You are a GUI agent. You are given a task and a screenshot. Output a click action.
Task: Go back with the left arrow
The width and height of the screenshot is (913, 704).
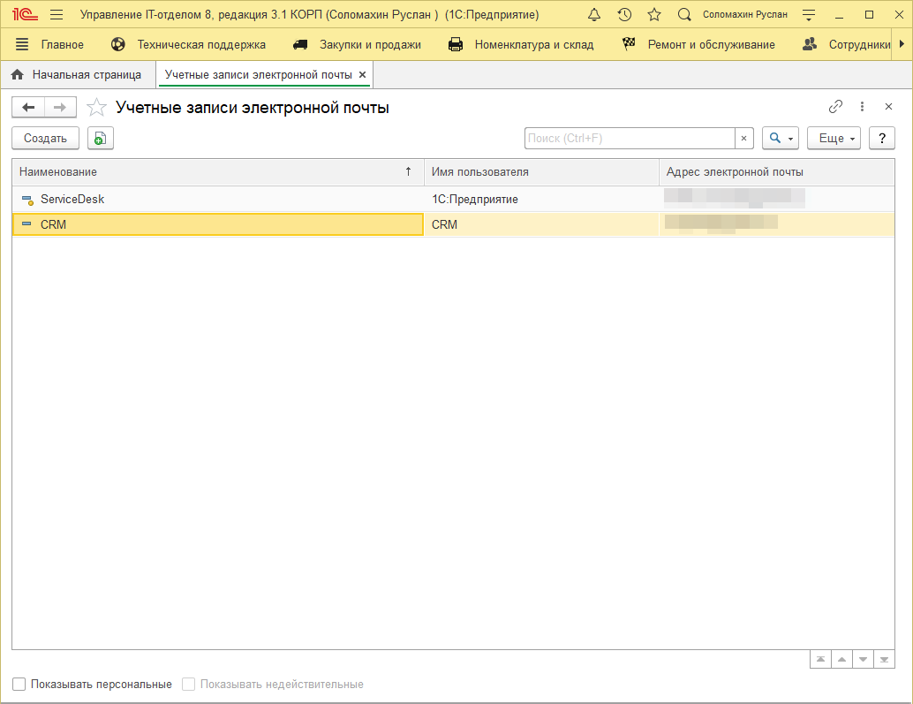pyautogui.click(x=28, y=108)
